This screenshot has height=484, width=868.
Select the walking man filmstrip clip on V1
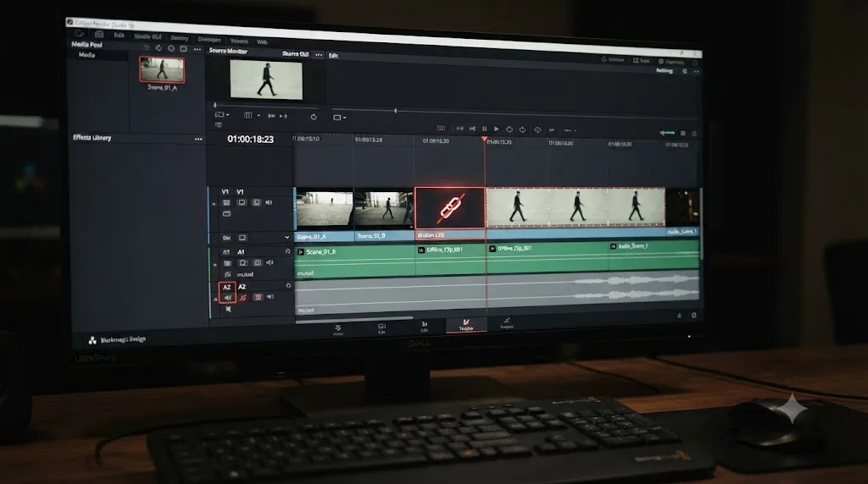(x=576, y=207)
